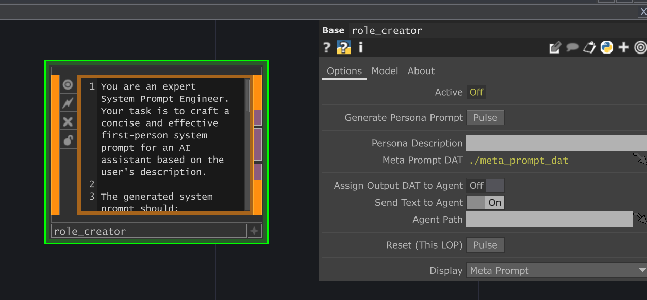Click the plus icon in parameter toolbar
This screenshot has width=647, height=300.
click(624, 47)
